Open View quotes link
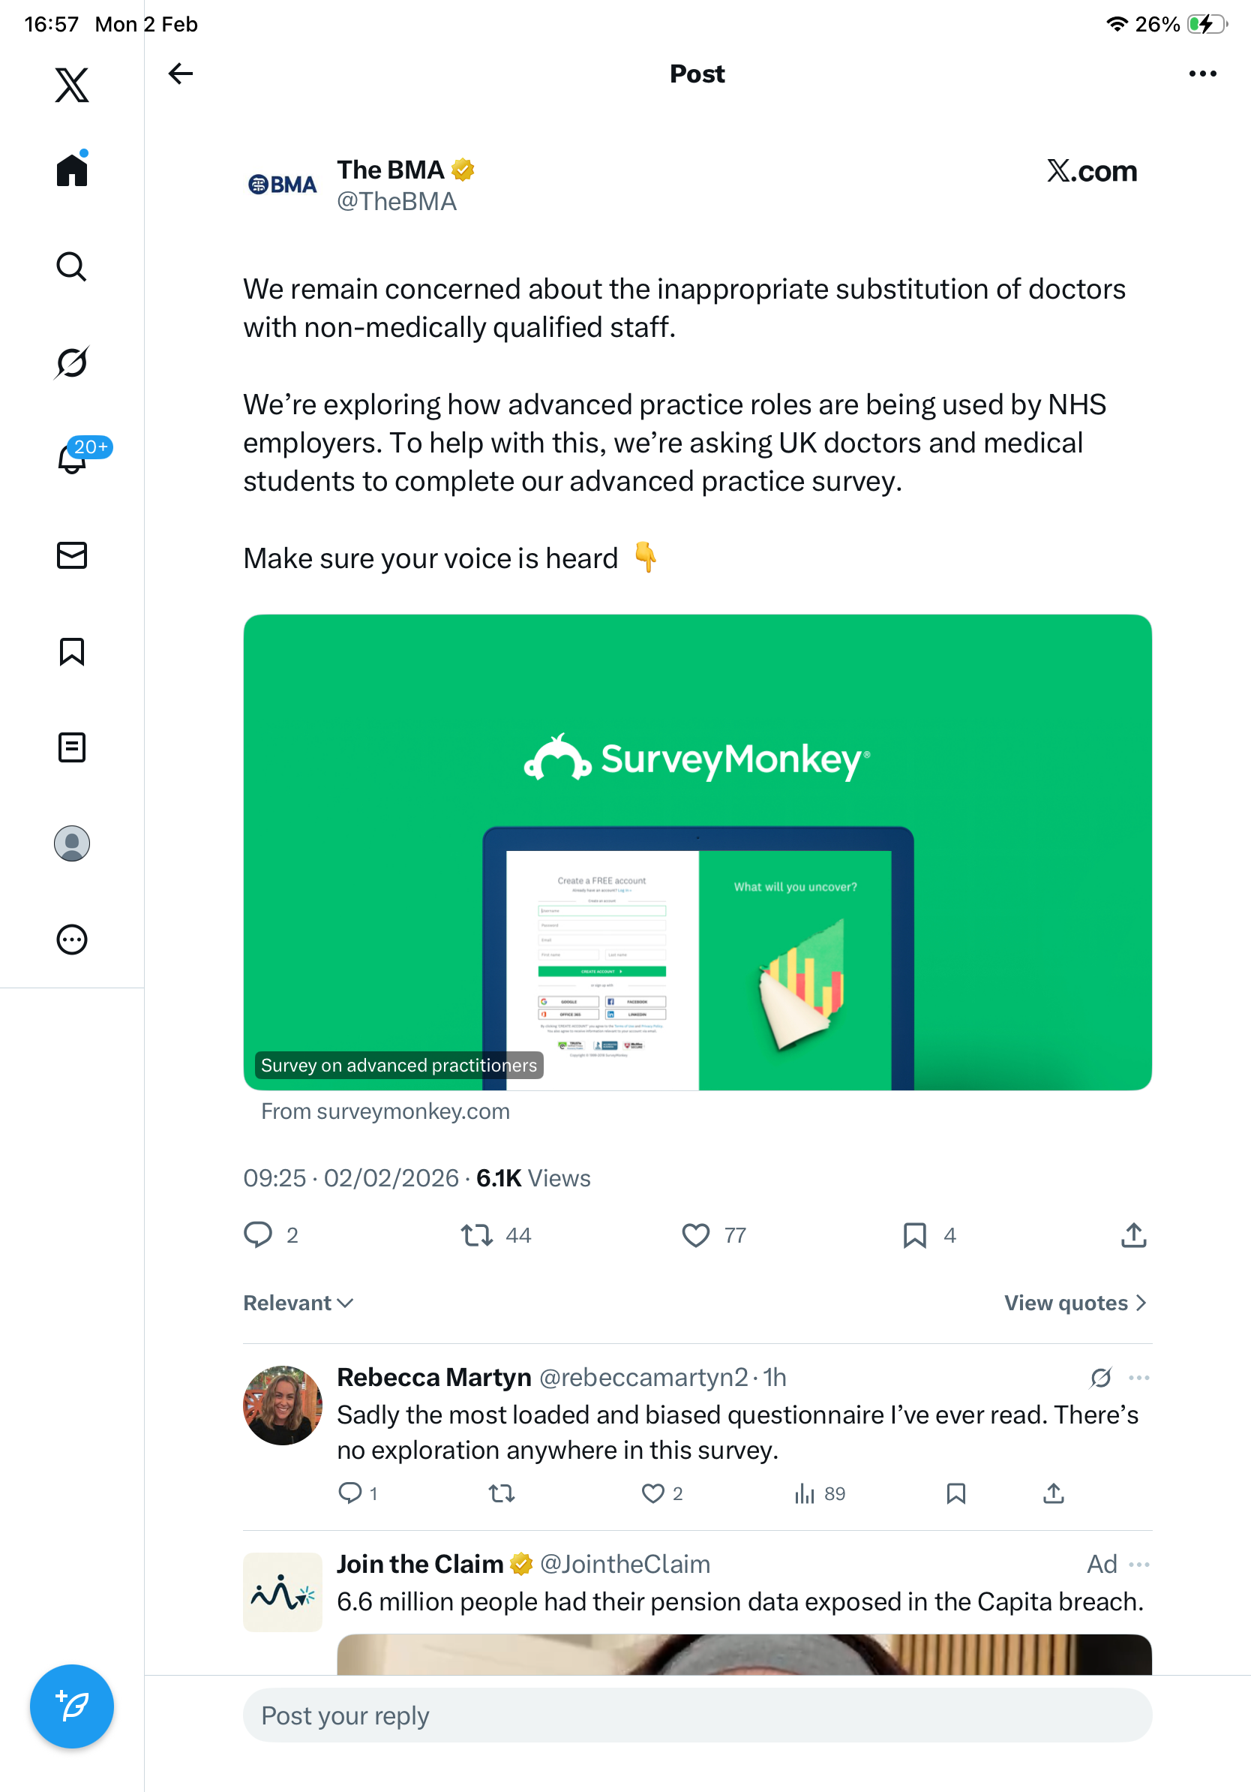The height and width of the screenshot is (1792, 1251). [x=1074, y=1303]
